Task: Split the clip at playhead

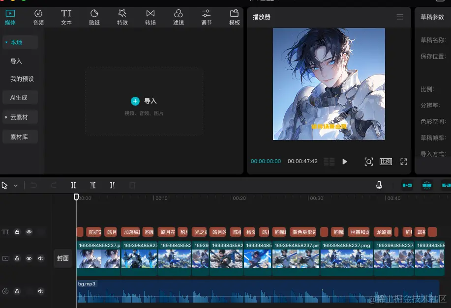Action: [x=73, y=185]
